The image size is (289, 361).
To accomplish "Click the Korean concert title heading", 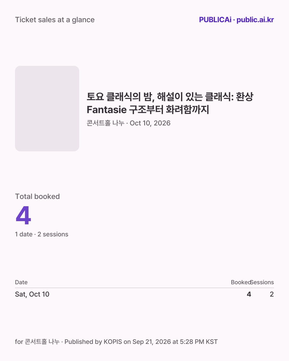I will click(x=170, y=103).
